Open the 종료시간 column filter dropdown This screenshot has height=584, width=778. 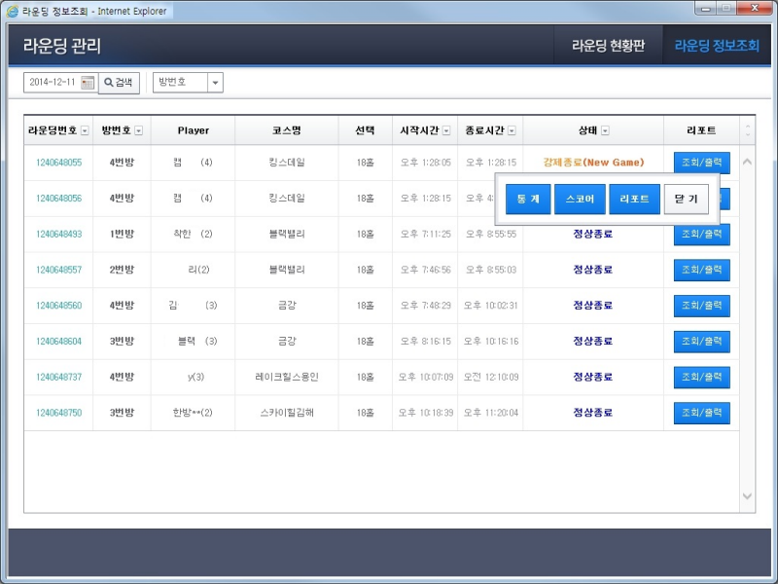[x=513, y=129]
